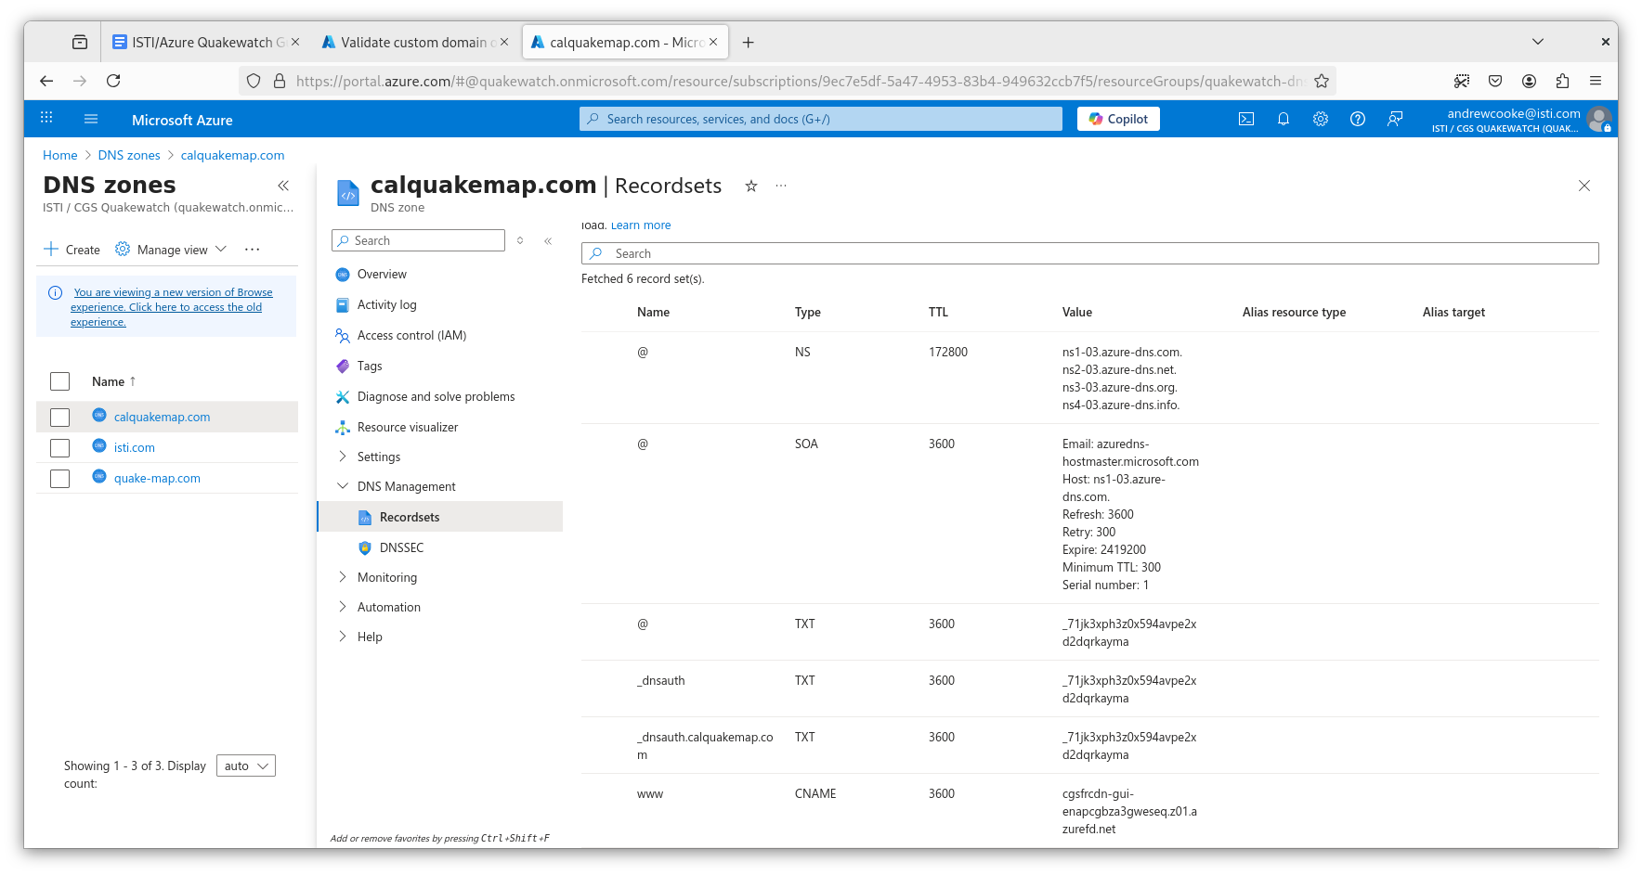Switch to Validate custom domain tab
This screenshot has height=875, width=1642.
[x=413, y=43]
